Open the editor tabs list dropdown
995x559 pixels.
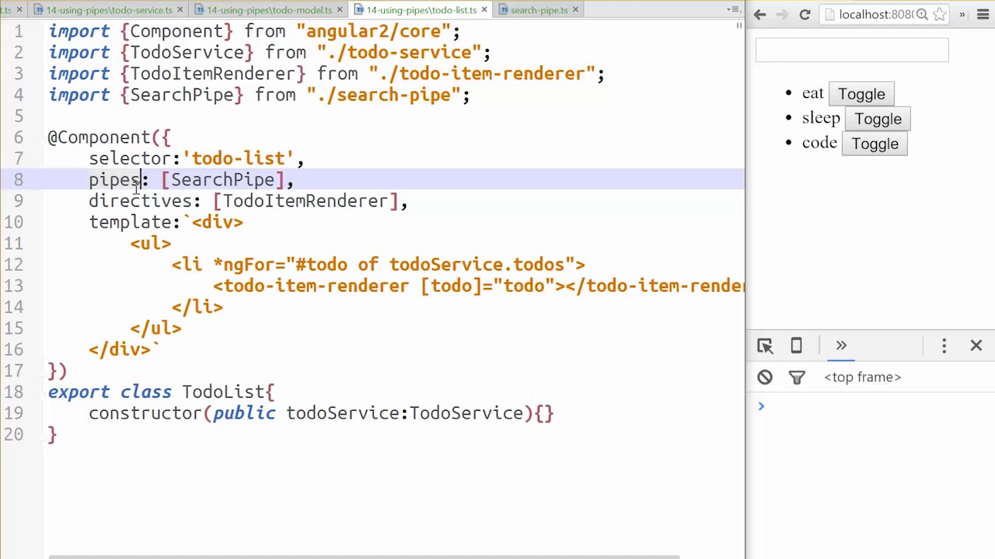pyautogui.click(x=735, y=9)
